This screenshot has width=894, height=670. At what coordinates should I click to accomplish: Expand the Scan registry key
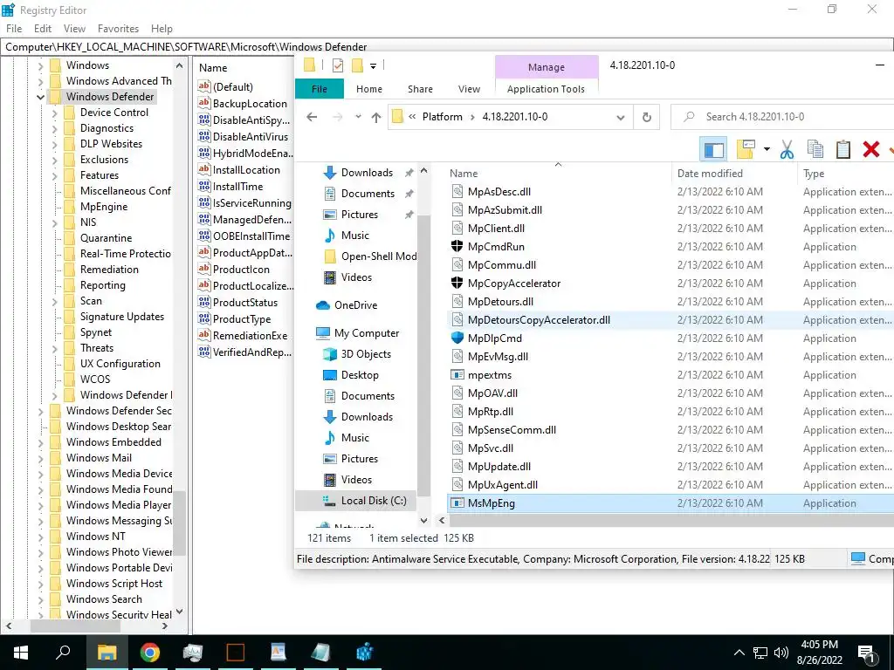coord(55,301)
